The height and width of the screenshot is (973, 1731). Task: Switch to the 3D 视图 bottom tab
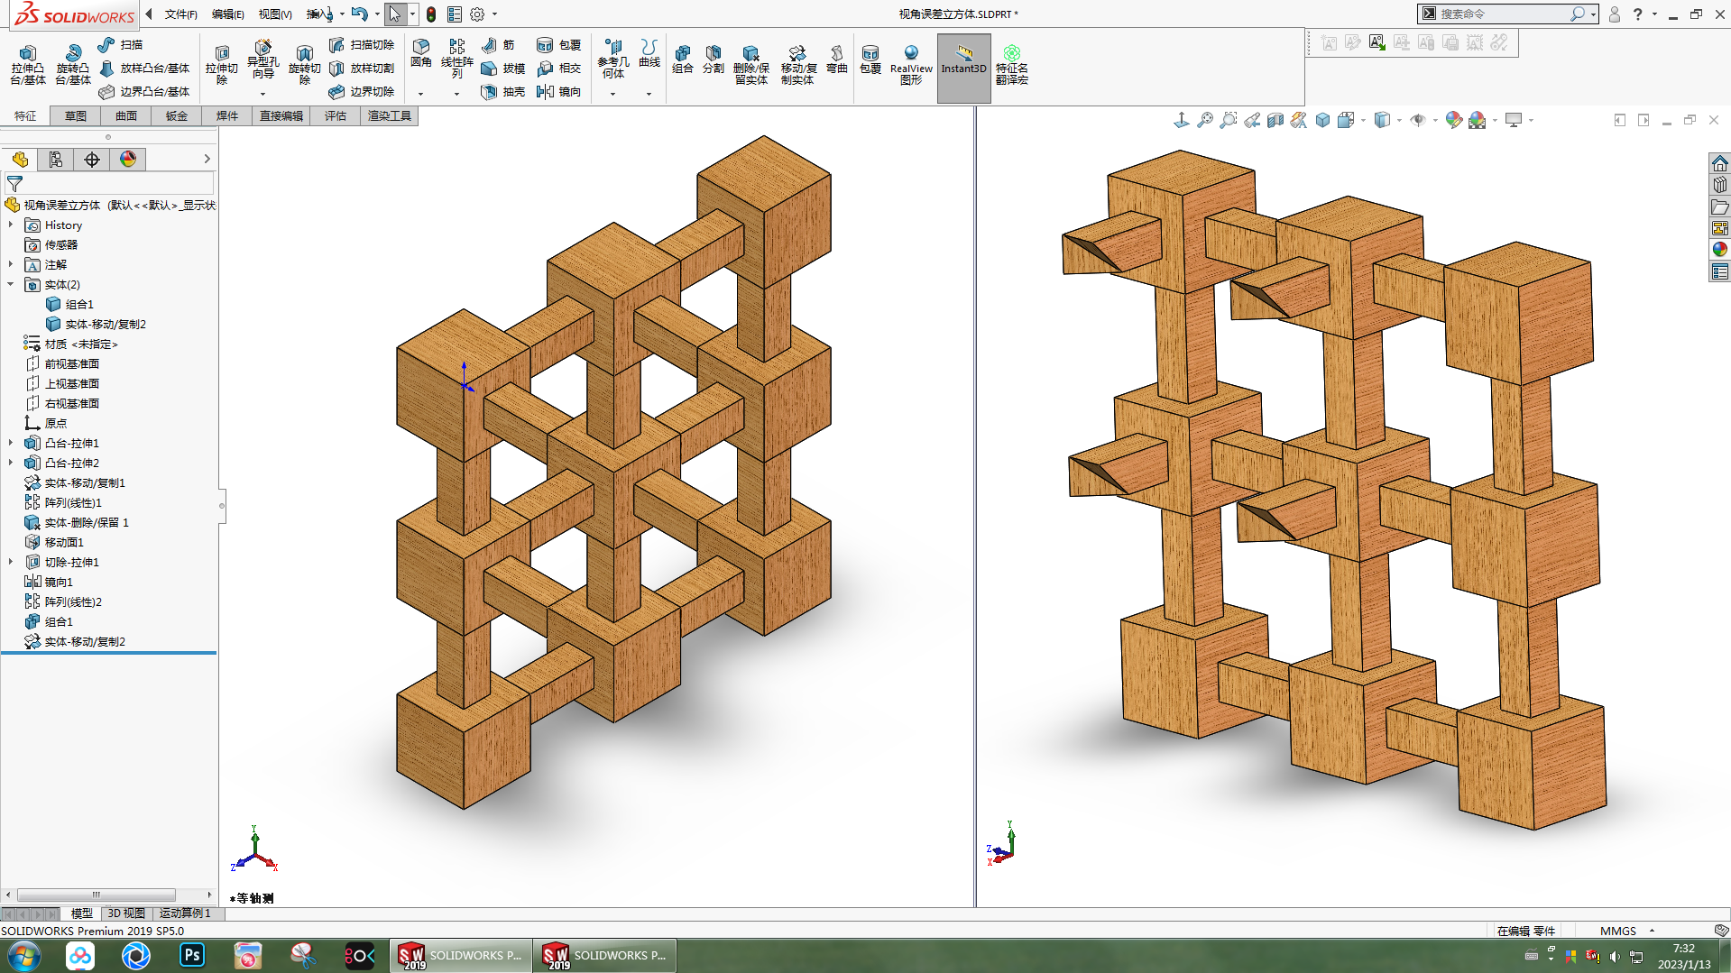pos(126,913)
